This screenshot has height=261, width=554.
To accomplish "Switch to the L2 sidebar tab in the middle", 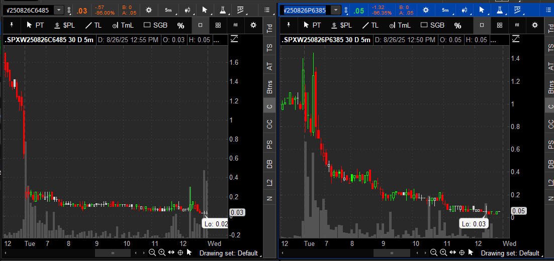I will pos(270,183).
